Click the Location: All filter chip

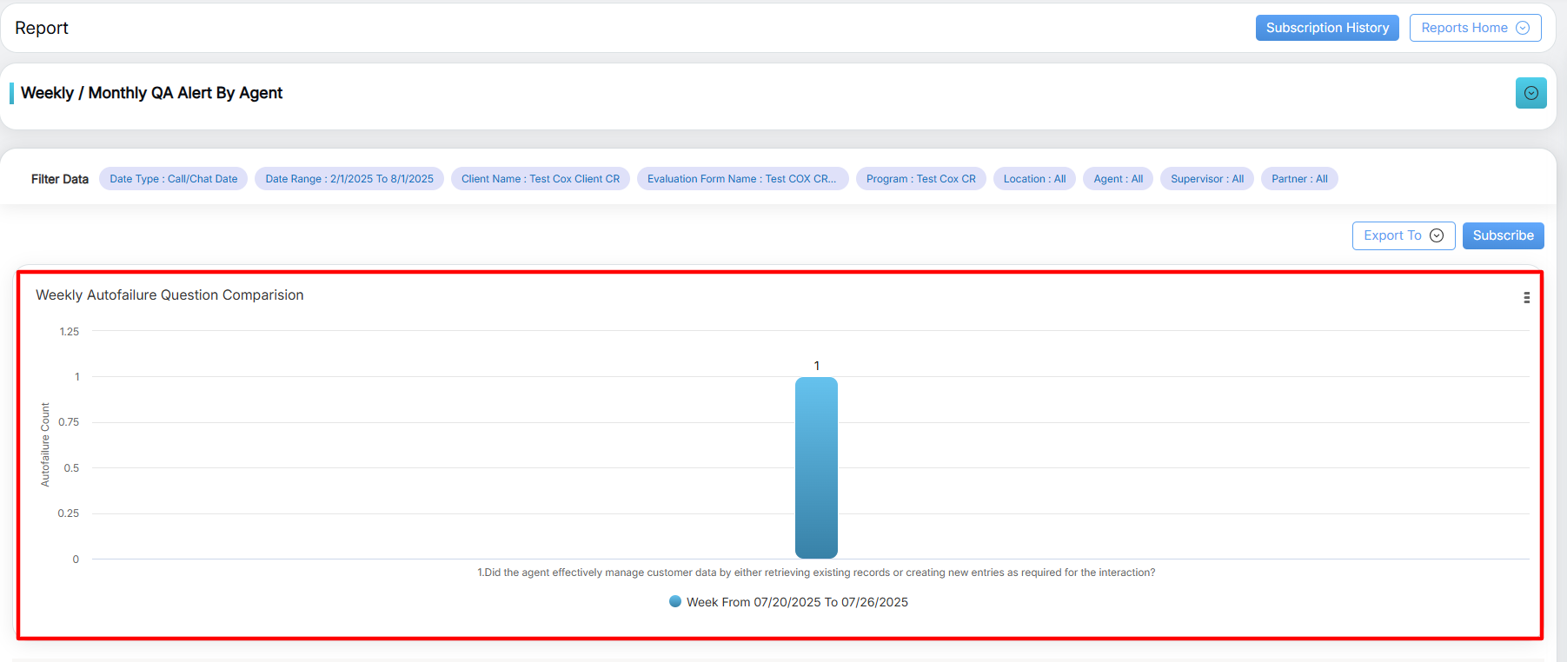click(x=1034, y=179)
